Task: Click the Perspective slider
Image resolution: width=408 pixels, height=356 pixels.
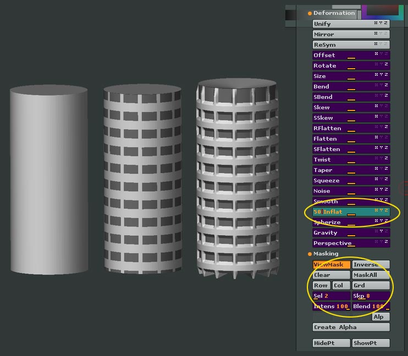Action: [351, 243]
